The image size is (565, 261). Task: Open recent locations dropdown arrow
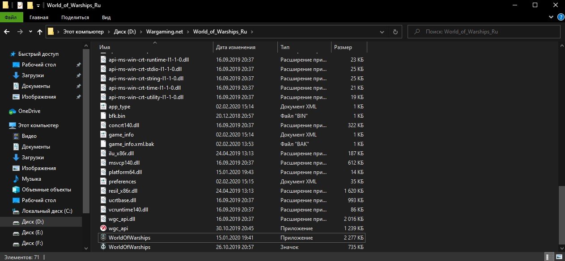point(31,32)
